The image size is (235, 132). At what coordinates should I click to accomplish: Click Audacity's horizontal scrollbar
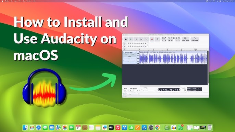(160, 86)
